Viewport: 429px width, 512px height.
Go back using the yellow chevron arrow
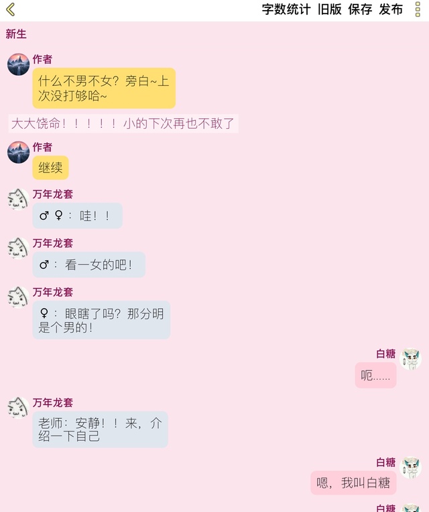[11, 9]
